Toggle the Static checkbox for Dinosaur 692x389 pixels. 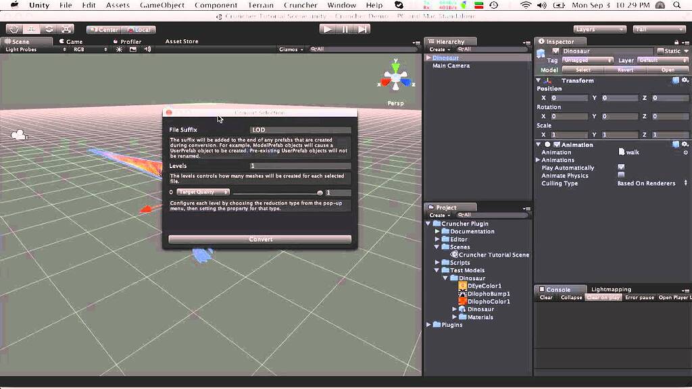659,51
